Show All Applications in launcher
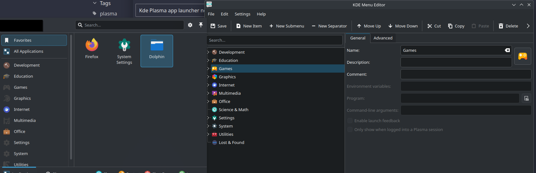 click(x=34, y=51)
